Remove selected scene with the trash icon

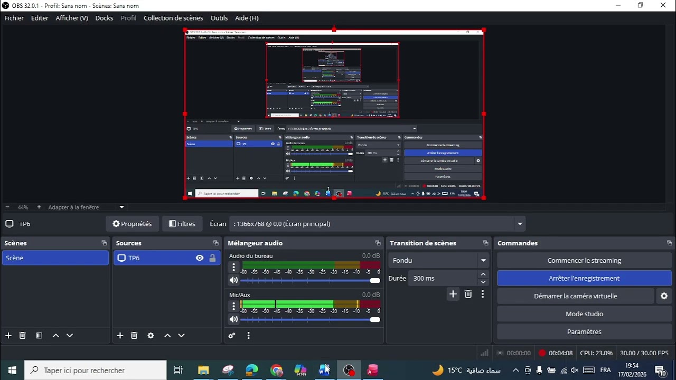23,336
